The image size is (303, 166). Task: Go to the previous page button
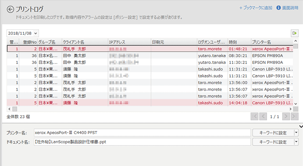[x=263, y=117]
